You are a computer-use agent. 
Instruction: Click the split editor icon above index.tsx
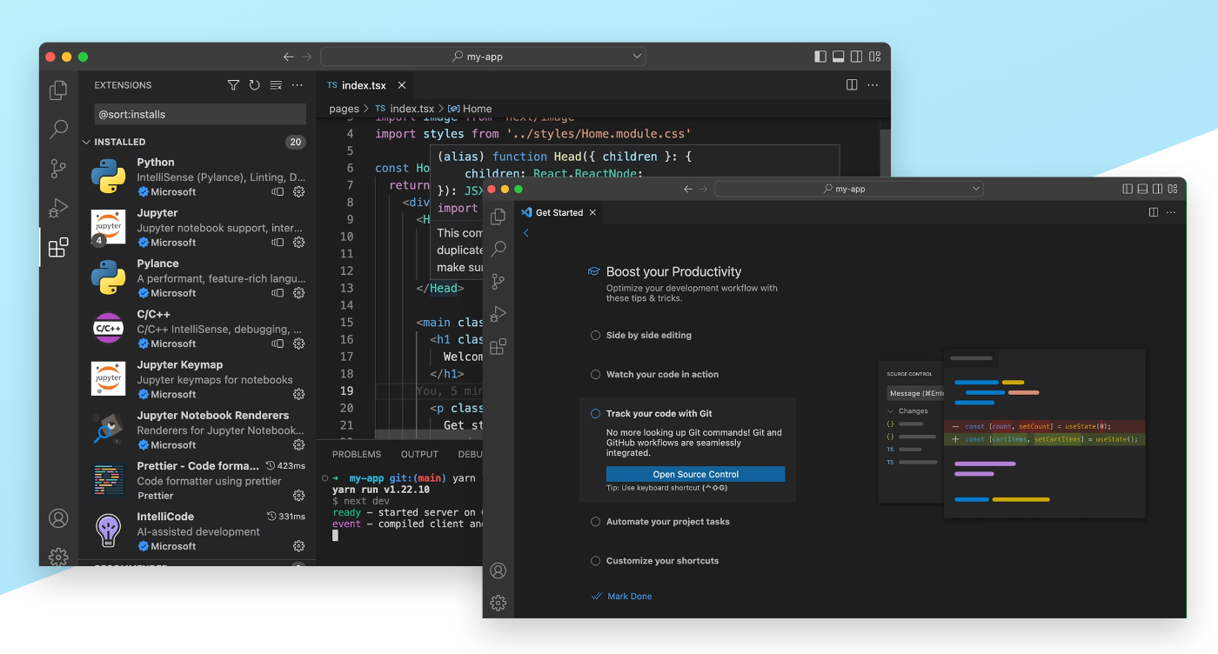850,84
